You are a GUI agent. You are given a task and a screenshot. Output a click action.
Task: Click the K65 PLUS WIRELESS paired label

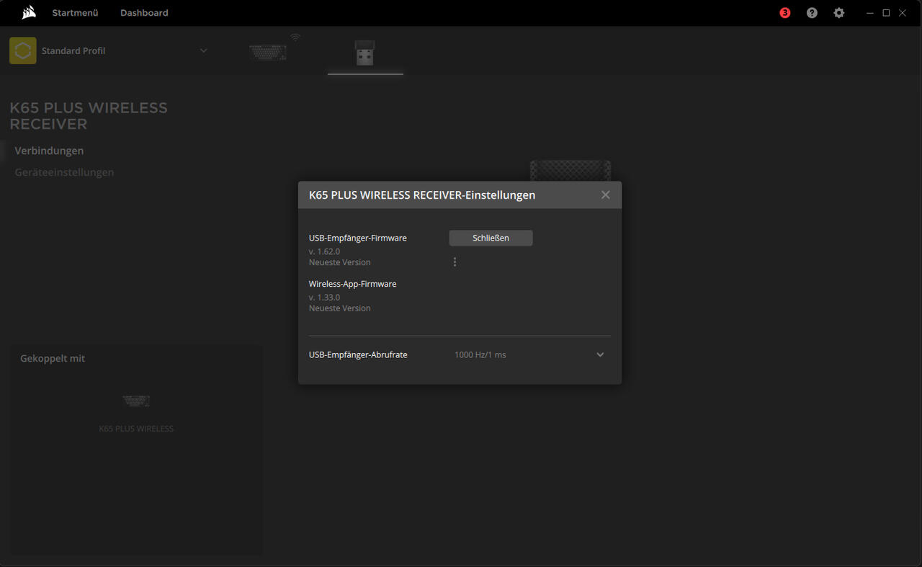(x=136, y=429)
